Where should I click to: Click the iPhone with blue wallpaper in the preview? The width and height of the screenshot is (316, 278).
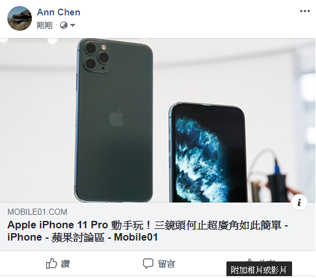[x=207, y=152]
